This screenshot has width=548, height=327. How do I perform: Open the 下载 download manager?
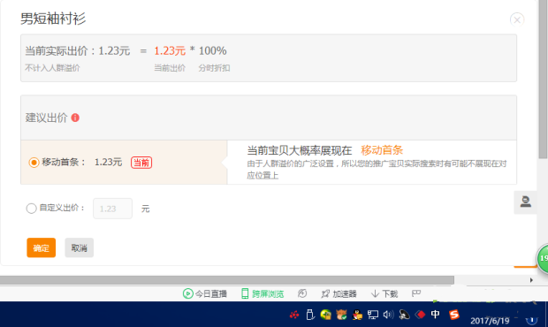click(x=384, y=293)
